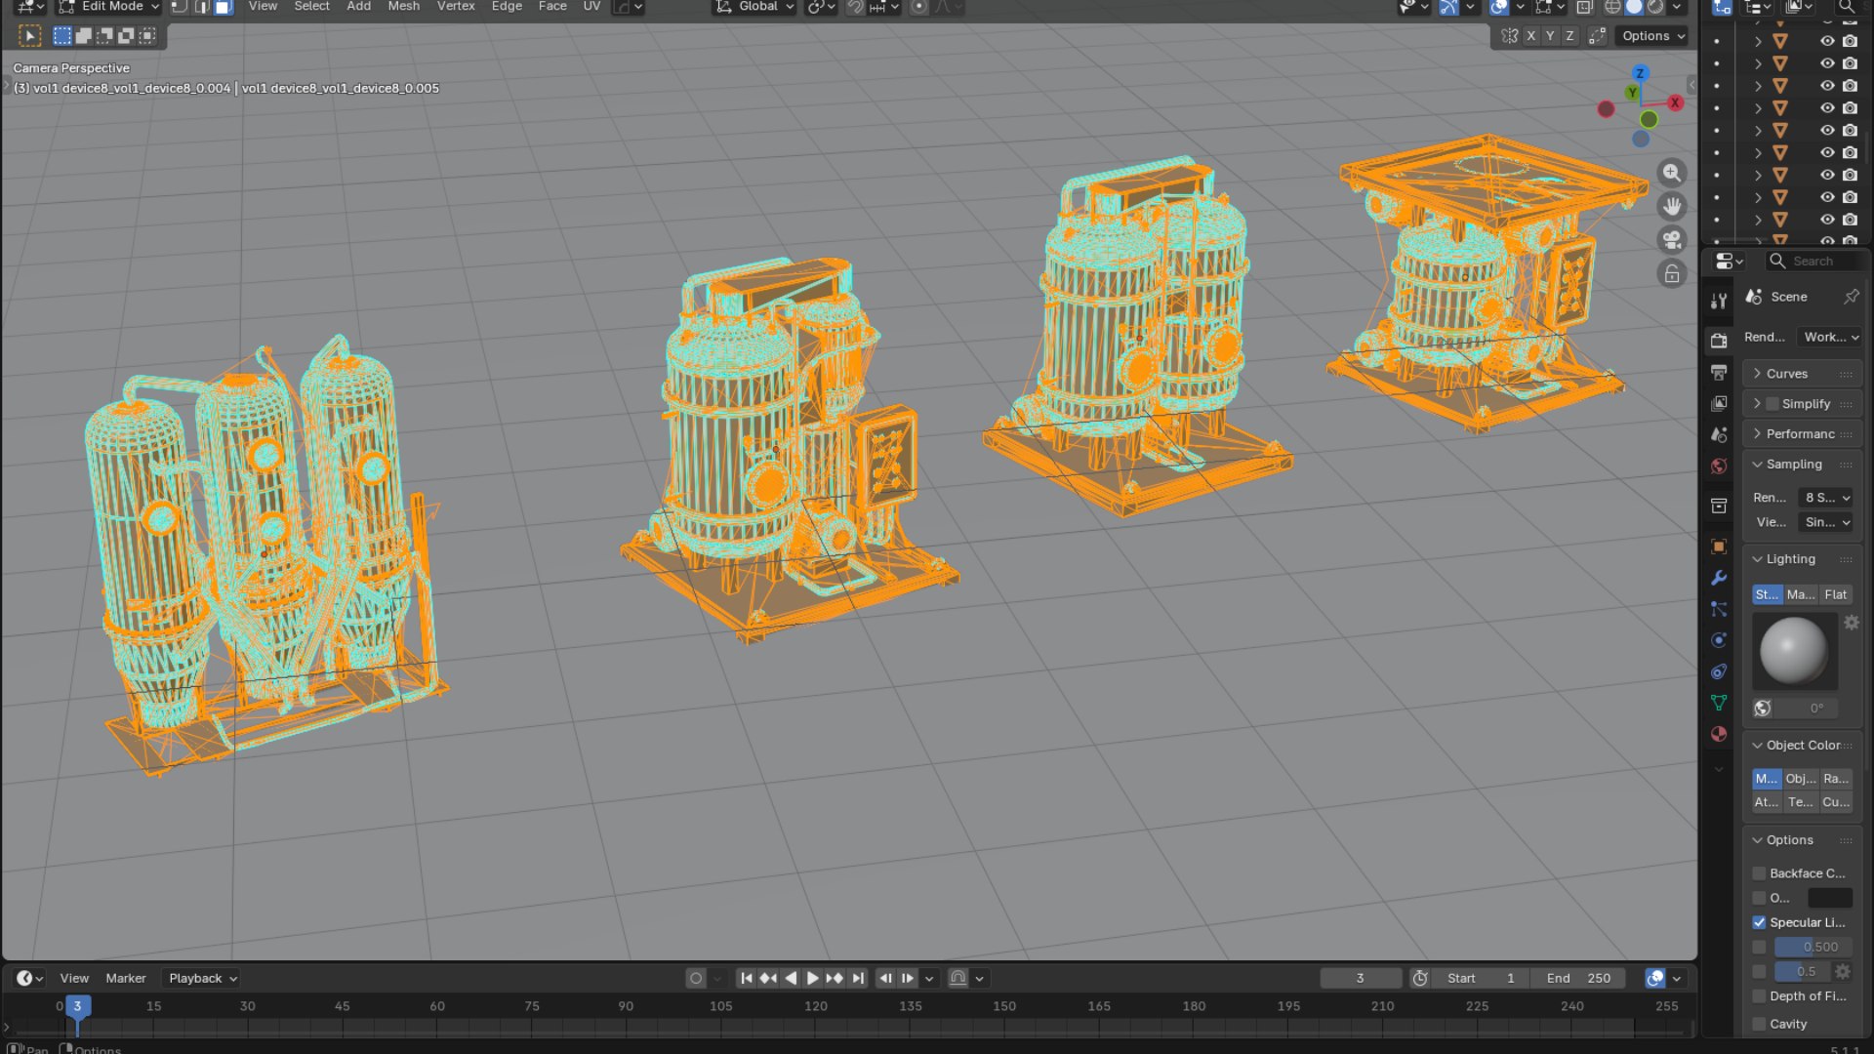Viewport: 1874px width, 1054px height.
Task: Zoom the viewport with the magnifier gizmo
Action: pyautogui.click(x=1672, y=173)
